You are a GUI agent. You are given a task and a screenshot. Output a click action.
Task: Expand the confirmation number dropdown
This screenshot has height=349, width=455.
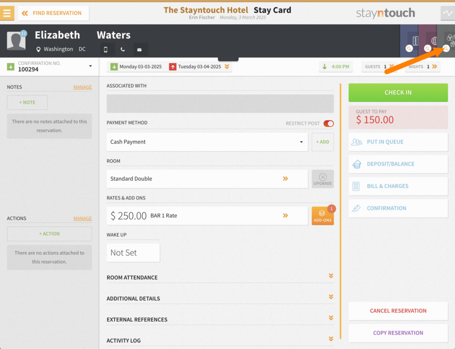90,66
